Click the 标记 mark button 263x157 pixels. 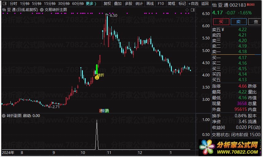(182, 3)
